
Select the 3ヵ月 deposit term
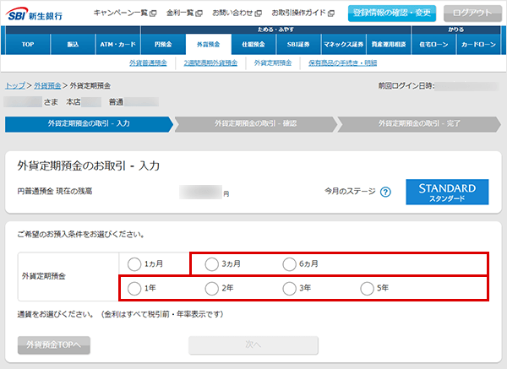211,263
